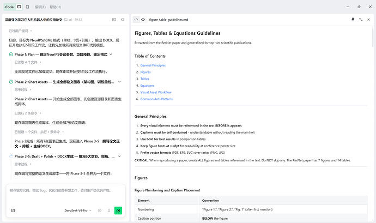Click the notification bell icon in the input bar
376x223 pixels.
pyautogui.click(x=108, y=210)
